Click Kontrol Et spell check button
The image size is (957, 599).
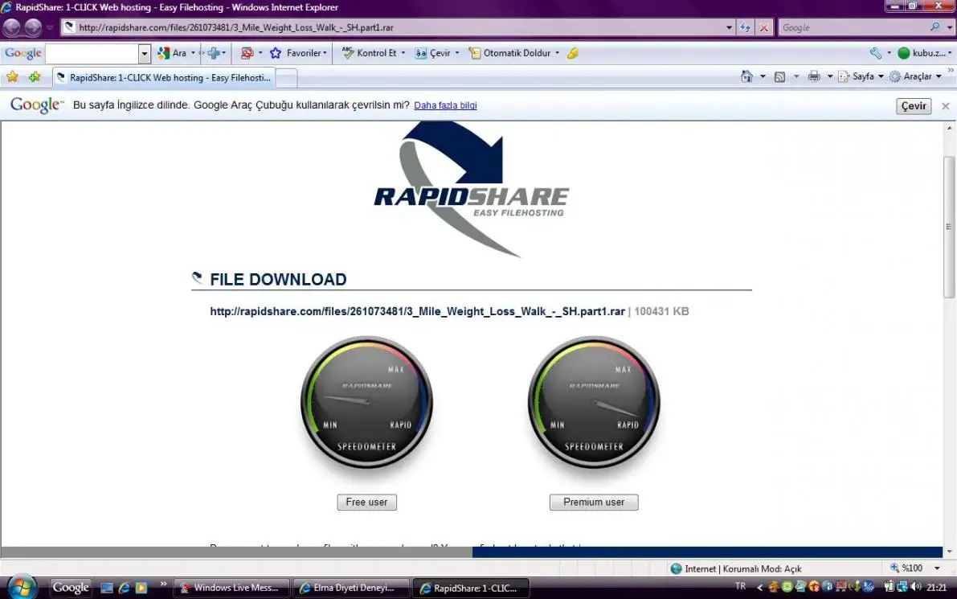[x=370, y=53]
